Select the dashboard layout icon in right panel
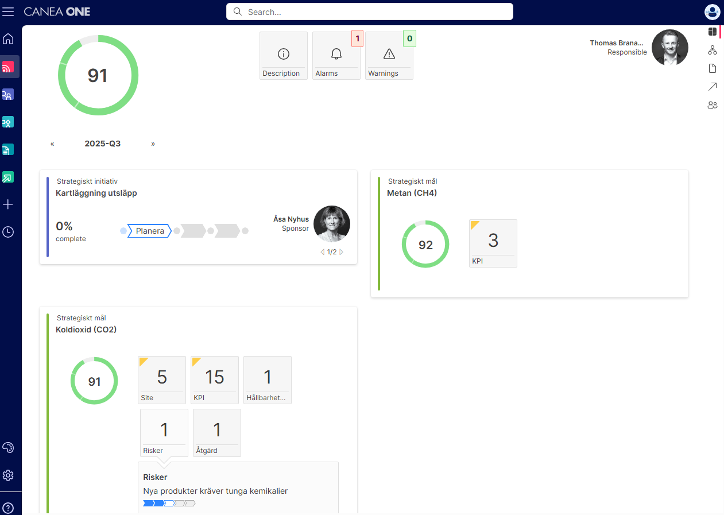Viewport: 724px width, 515px height. pos(713,32)
